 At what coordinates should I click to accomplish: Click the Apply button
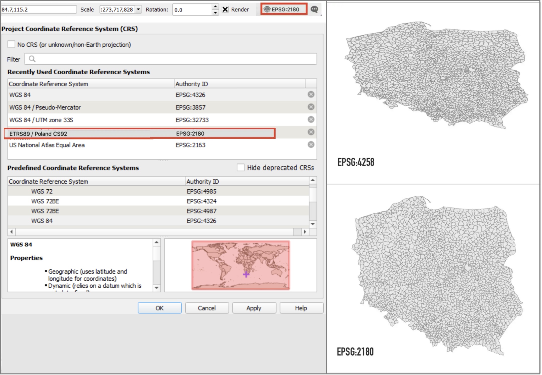click(x=254, y=308)
